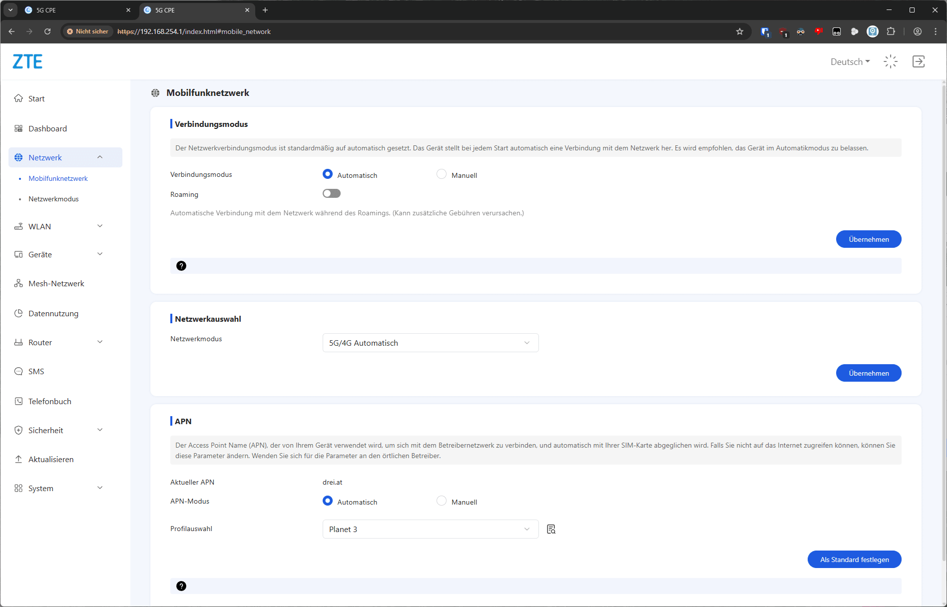947x607 pixels.
Task: Click the Dashboard icon in sidebar
Action: click(x=18, y=128)
